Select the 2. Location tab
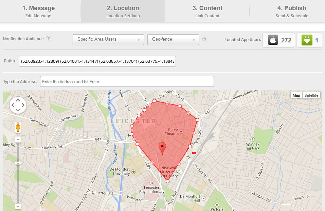 pos(123,11)
